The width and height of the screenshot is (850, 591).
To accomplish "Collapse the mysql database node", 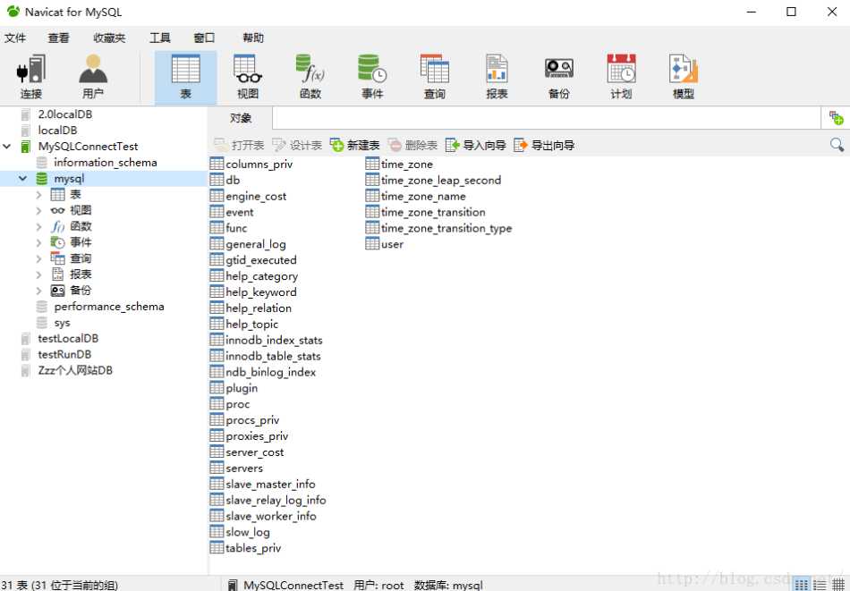I will (x=22, y=178).
